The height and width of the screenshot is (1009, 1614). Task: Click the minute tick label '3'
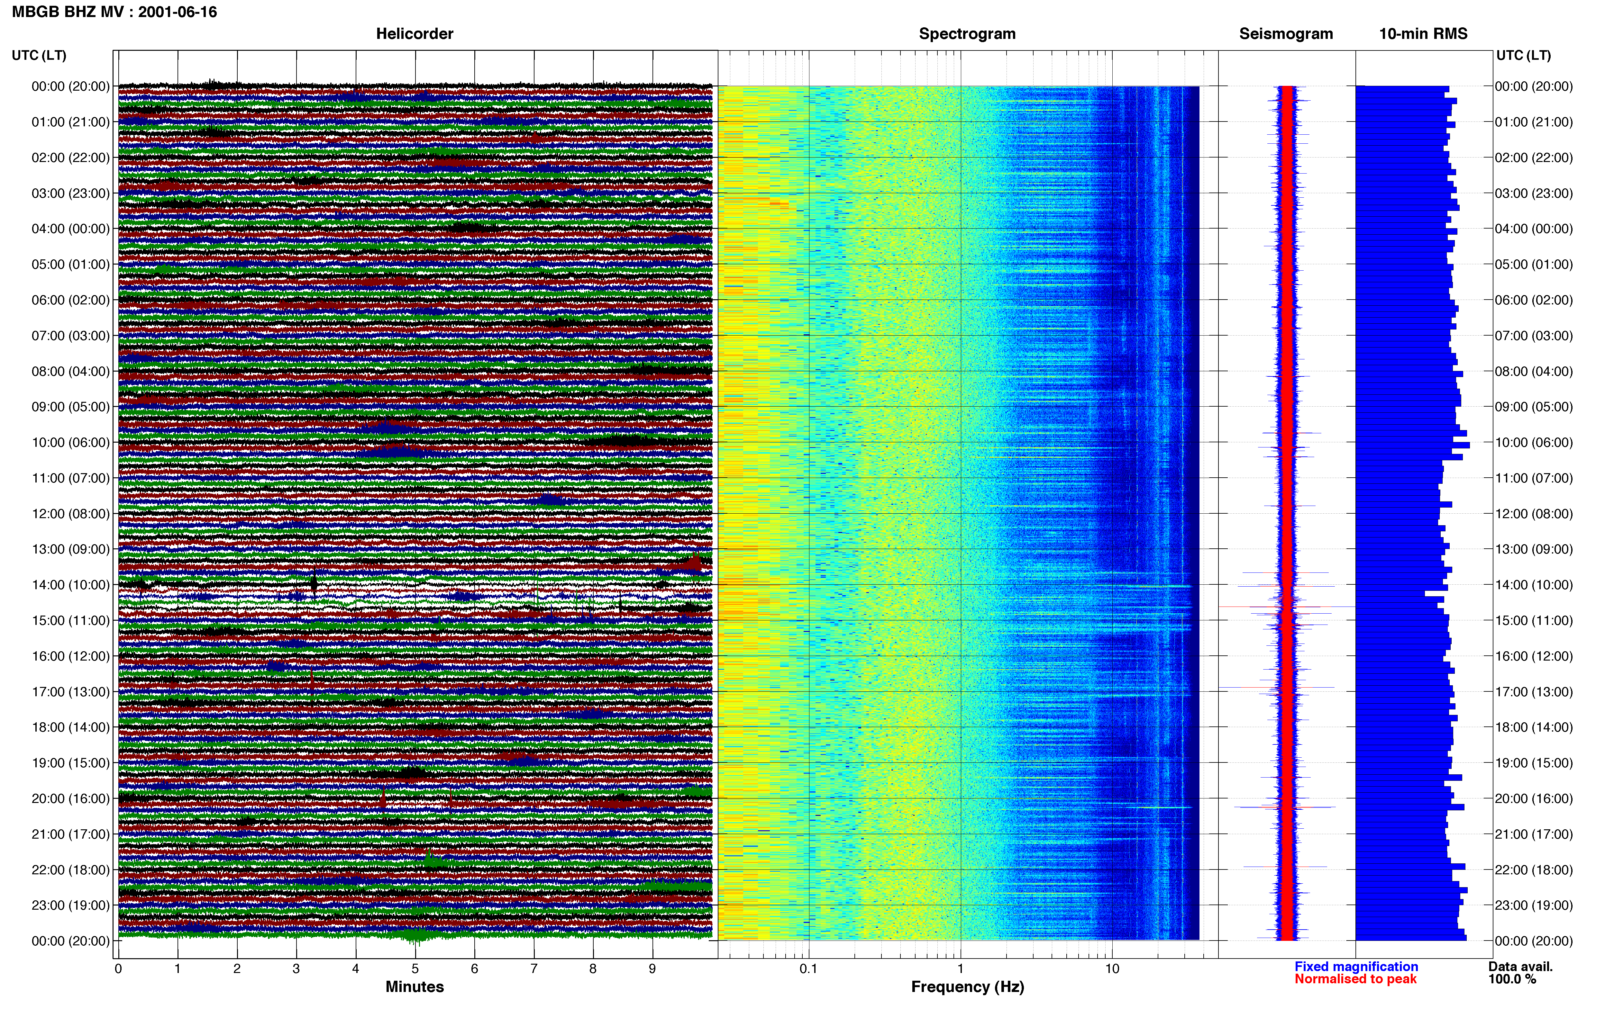coord(296,968)
